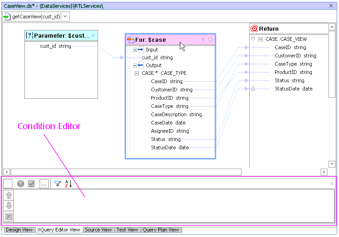Collapse condition editor with double chevron
339x237 pixels.
click(x=332, y=184)
